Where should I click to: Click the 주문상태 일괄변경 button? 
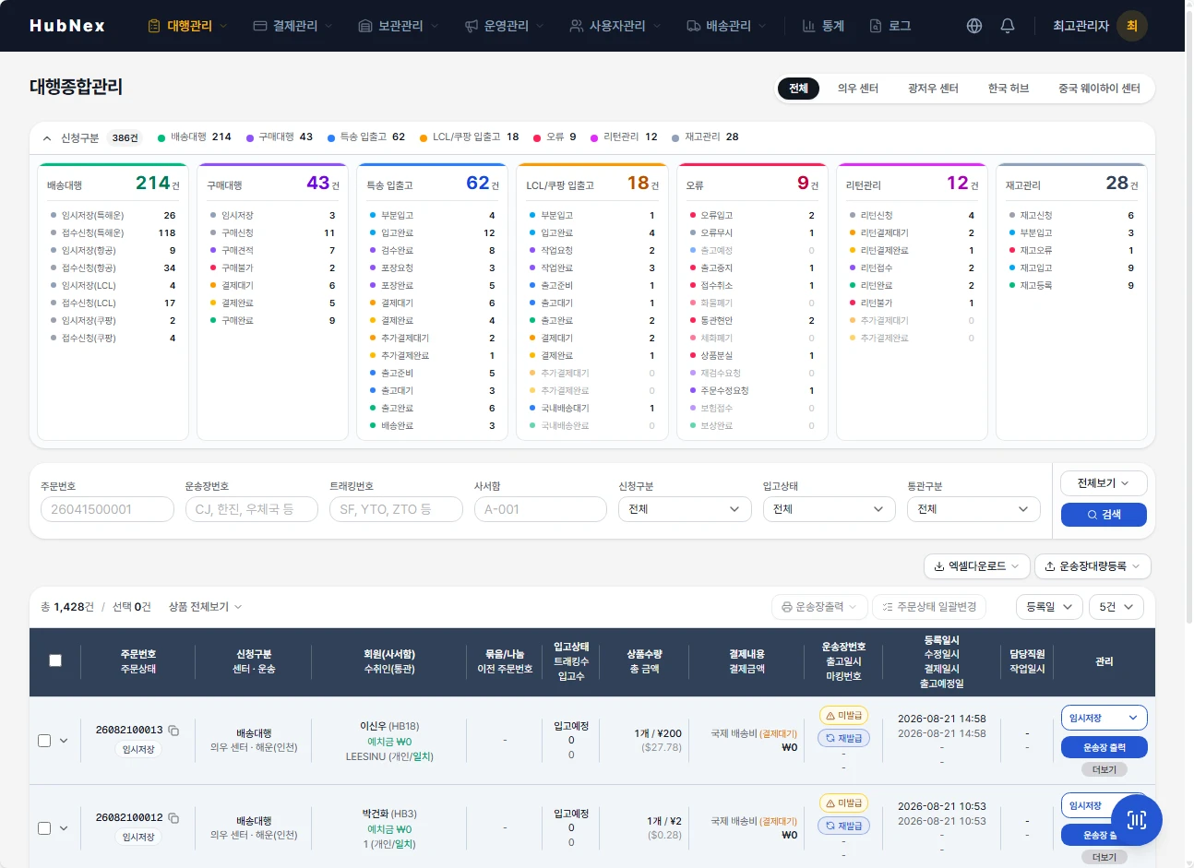pyautogui.click(x=929, y=607)
